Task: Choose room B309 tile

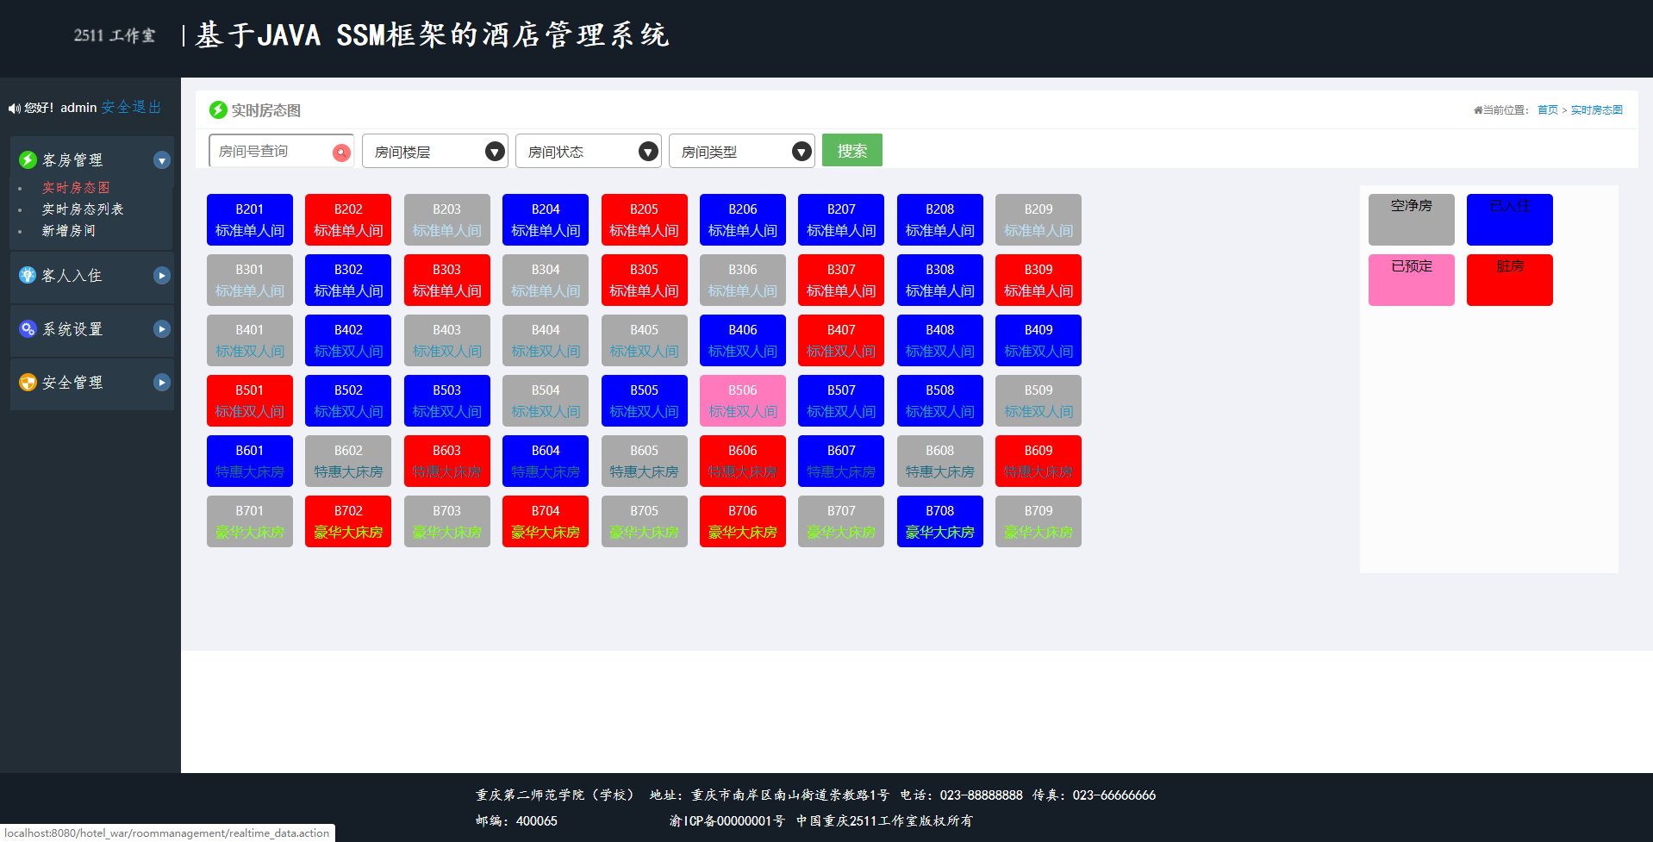Action: pyautogui.click(x=1039, y=280)
